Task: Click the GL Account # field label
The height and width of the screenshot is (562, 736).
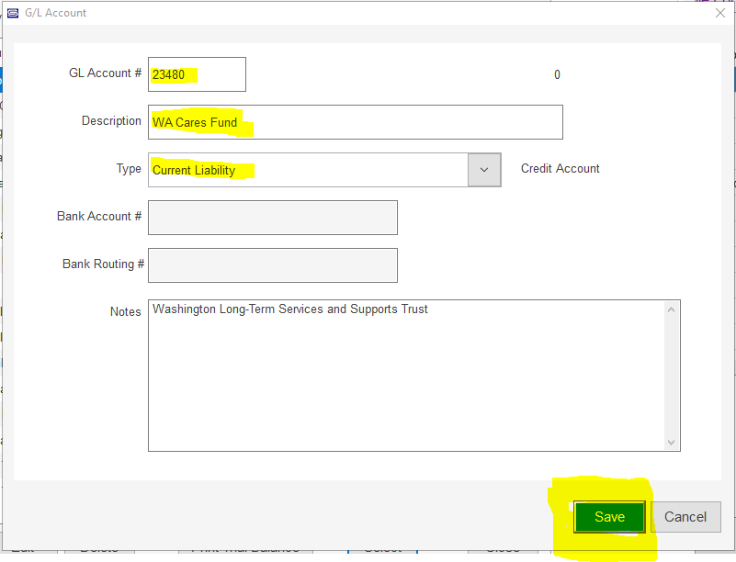Action: coord(105,73)
